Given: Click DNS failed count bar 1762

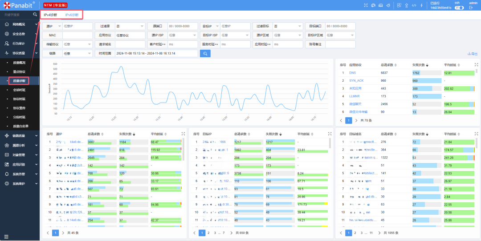Looking at the screenshot, I should 427,73.
